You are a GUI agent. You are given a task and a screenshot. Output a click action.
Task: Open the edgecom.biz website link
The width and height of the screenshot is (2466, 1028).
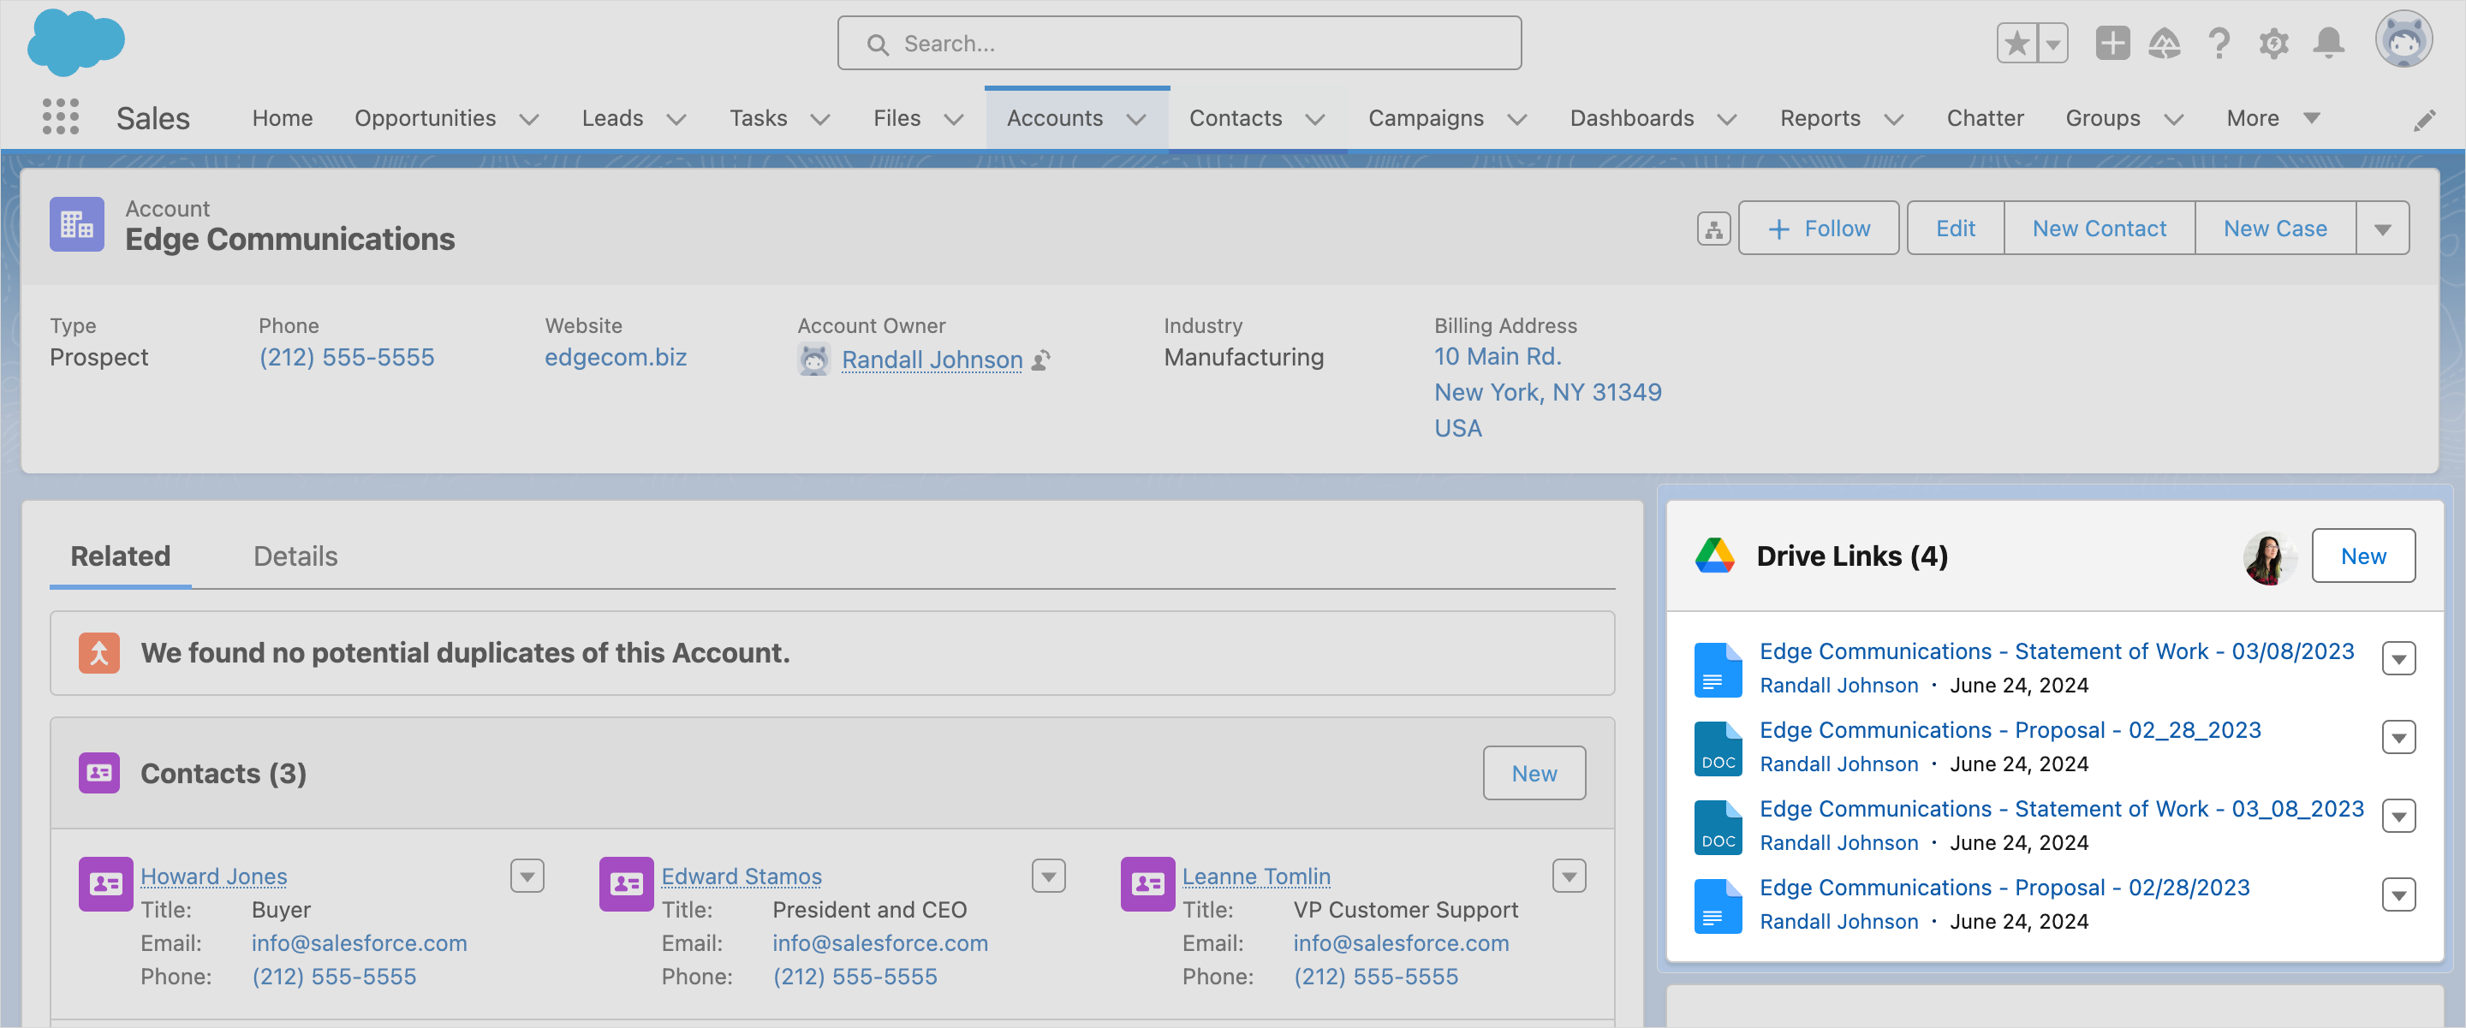616,358
